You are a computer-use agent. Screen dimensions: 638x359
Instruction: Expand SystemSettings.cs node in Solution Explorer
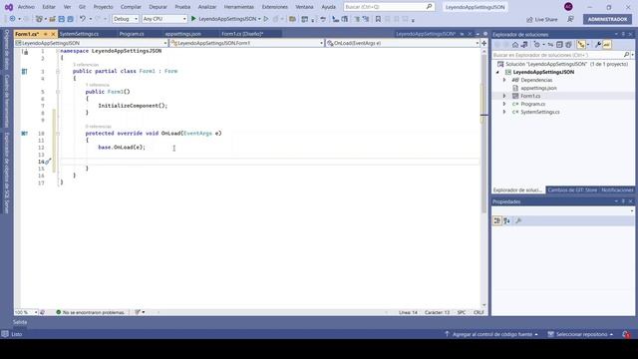pyautogui.click(x=504, y=112)
